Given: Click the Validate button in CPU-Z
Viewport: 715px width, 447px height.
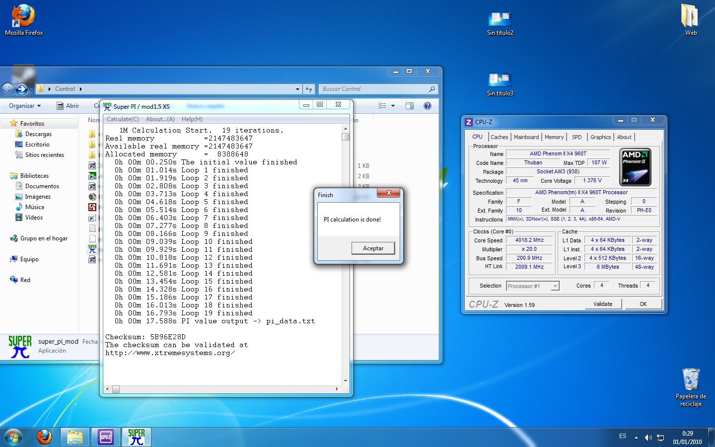Looking at the screenshot, I should coord(603,304).
